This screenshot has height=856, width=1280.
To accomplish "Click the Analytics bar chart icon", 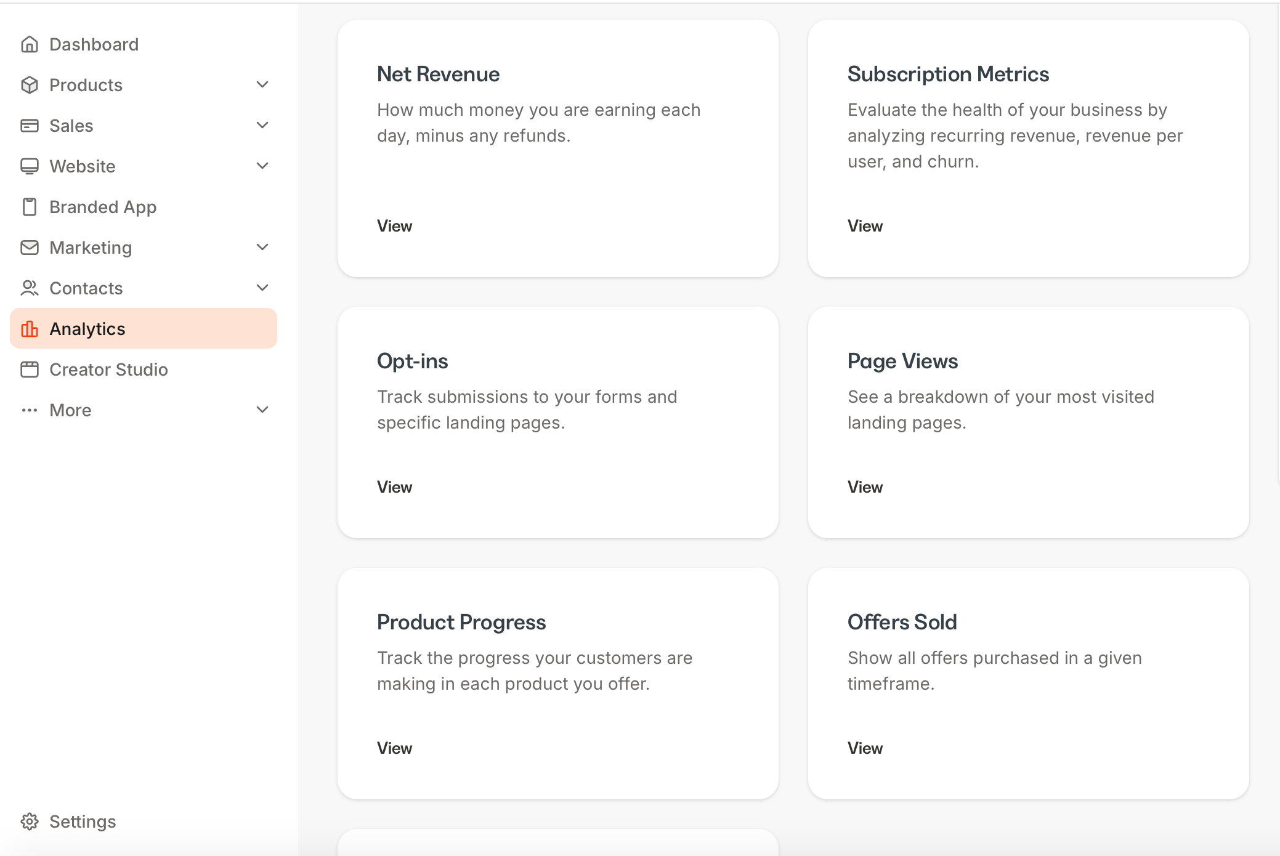I will pos(30,329).
